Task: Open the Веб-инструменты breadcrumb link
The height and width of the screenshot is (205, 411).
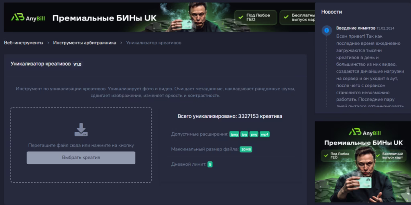Action: click(24, 43)
